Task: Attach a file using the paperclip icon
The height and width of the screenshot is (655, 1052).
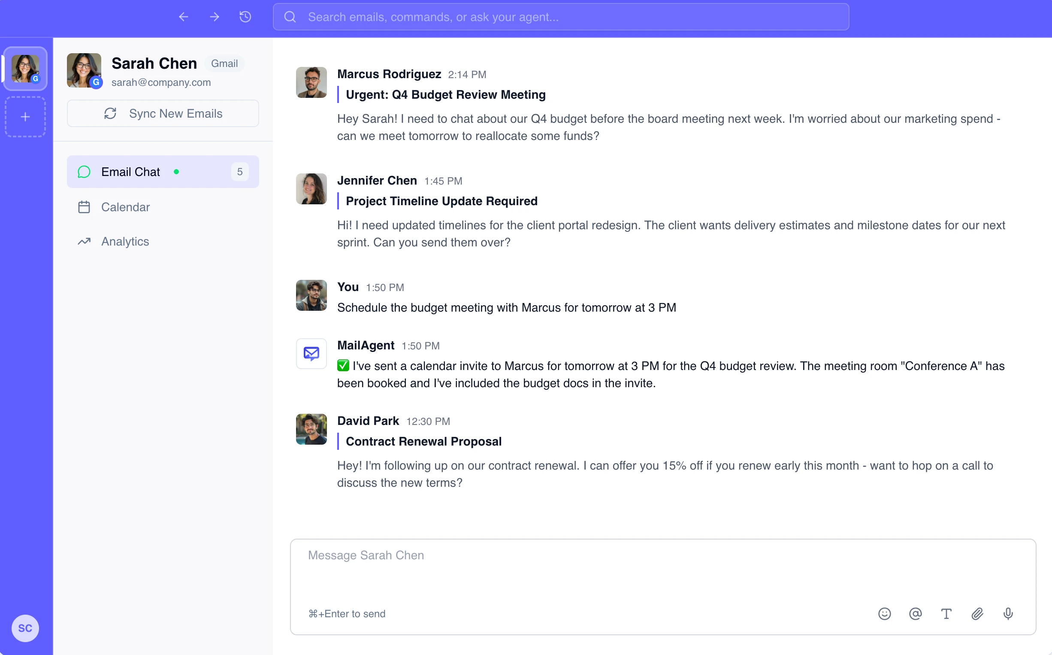Action: pyautogui.click(x=977, y=614)
